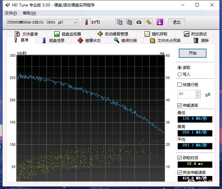
Task: Open the 自动噪音管理 tab
Action: (113, 34)
